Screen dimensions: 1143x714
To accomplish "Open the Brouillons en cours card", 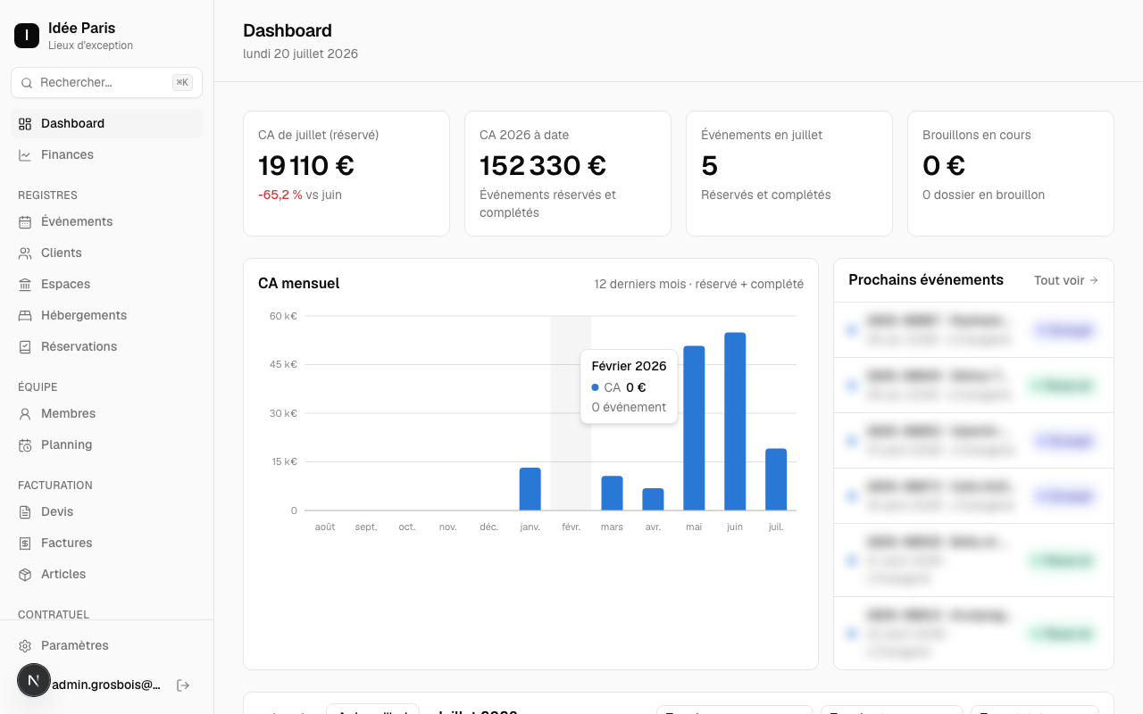I will (x=1011, y=173).
